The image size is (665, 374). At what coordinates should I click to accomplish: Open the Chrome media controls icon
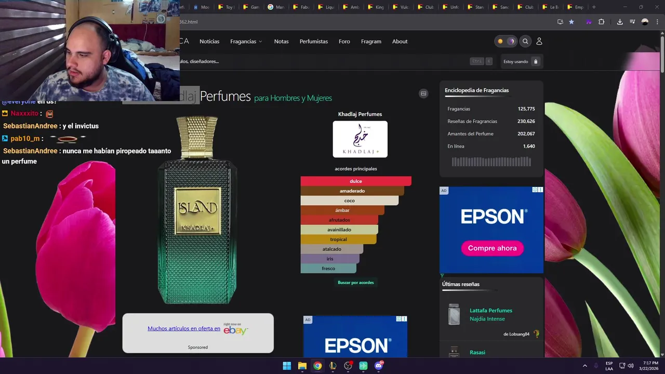click(x=632, y=22)
